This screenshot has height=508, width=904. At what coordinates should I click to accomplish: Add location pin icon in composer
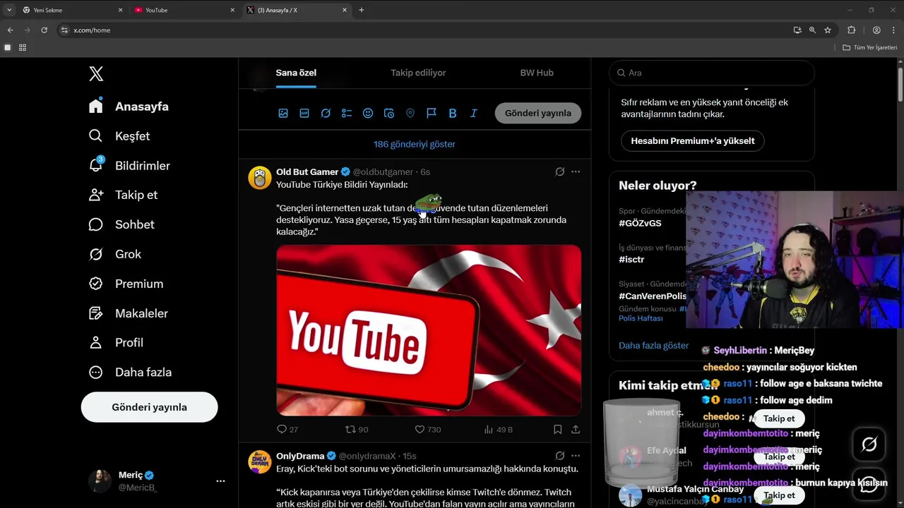(410, 113)
